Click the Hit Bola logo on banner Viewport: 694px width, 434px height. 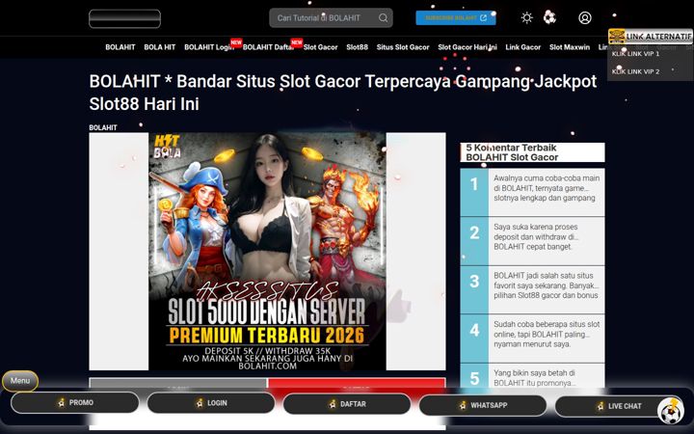pos(168,147)
